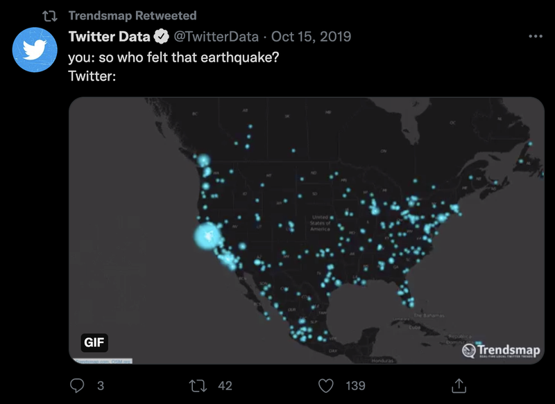Open the Trendsmap.com attribution link
The width and height of the screenshot is (555, 404).
90,361
